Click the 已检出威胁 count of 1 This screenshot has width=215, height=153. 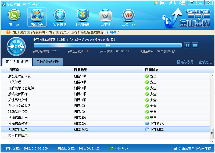tap(87, 51)
